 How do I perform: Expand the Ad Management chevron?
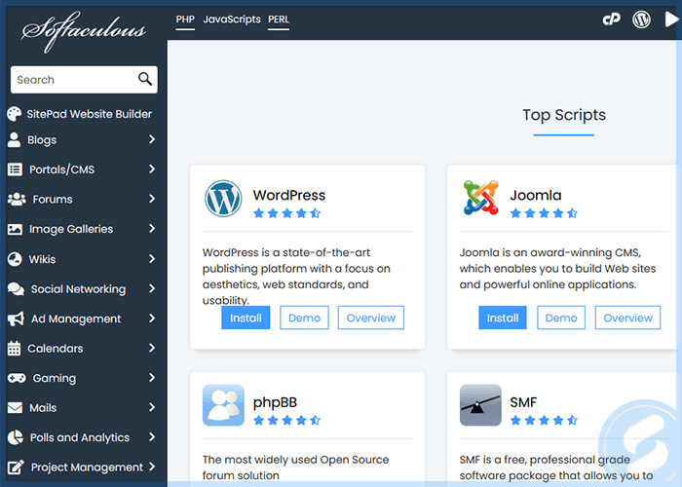152,318
